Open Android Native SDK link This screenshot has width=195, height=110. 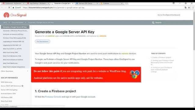[8, 94]
